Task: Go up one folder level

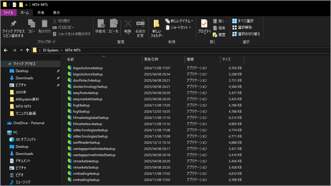Action: click(28, 50)
